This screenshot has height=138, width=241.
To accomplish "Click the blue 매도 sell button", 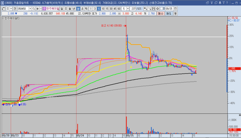I will [169, 14].
